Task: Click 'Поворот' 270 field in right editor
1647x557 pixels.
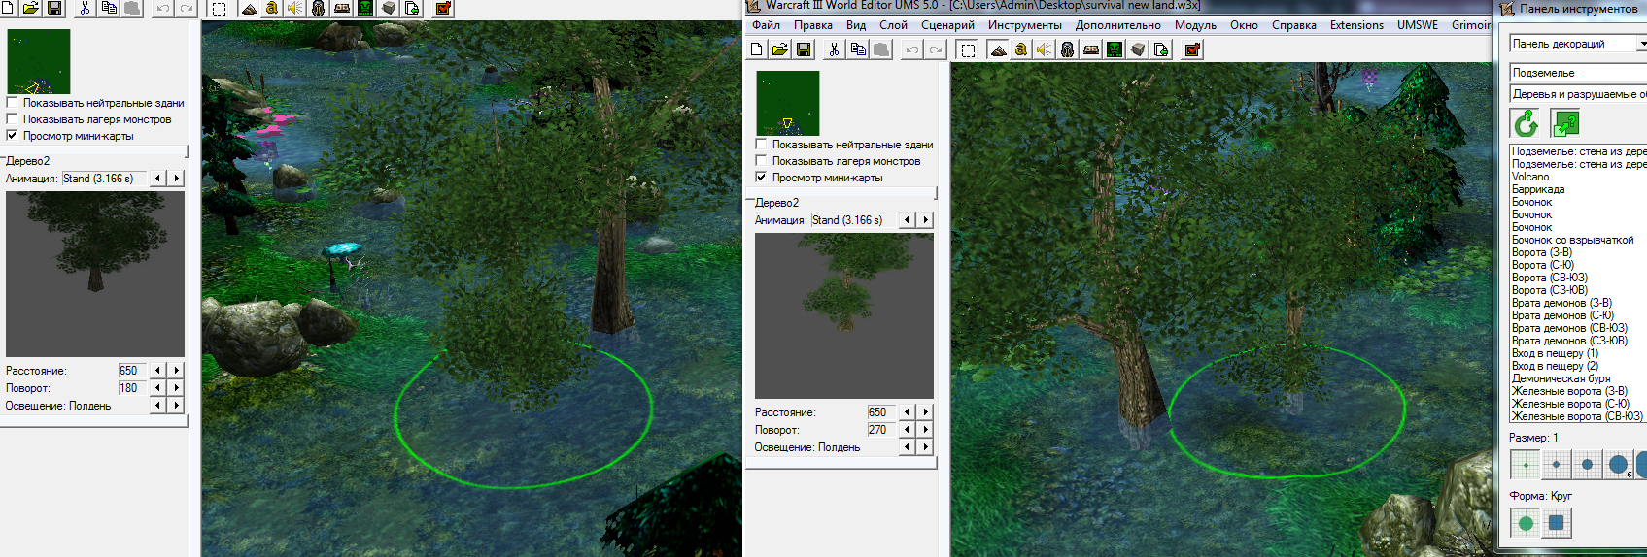Action: coord(881,430)
